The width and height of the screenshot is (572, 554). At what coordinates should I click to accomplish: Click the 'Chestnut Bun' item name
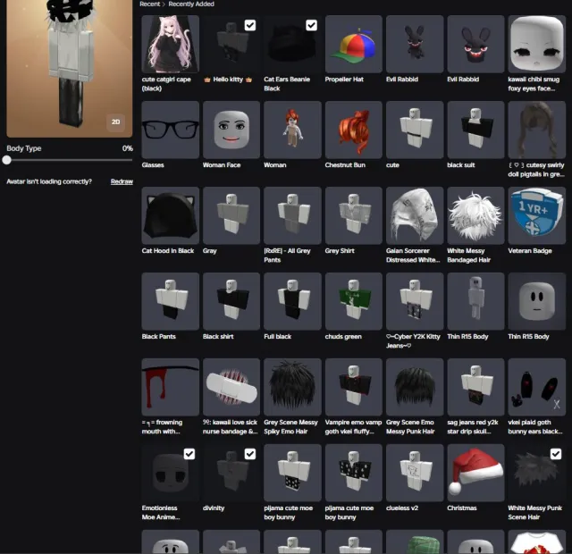click(345, 165)
